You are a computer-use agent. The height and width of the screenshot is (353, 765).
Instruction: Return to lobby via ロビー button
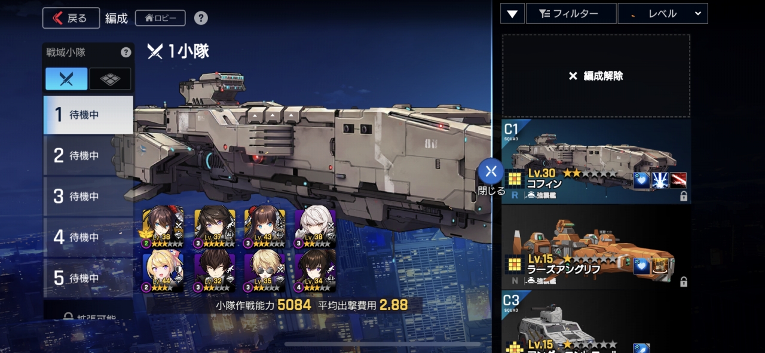[160, 18]
